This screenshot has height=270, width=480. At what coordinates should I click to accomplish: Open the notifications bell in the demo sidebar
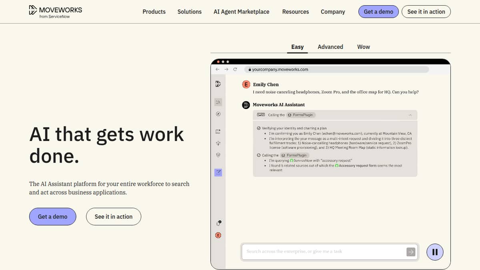pos(218,223)
